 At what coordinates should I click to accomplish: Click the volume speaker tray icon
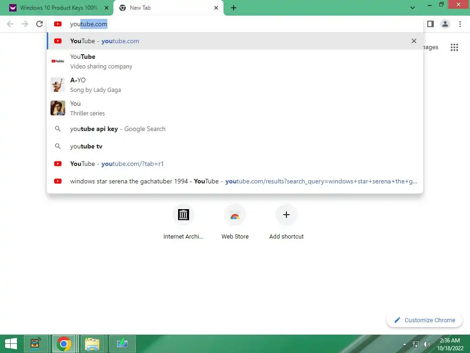[x=426, y=344]
